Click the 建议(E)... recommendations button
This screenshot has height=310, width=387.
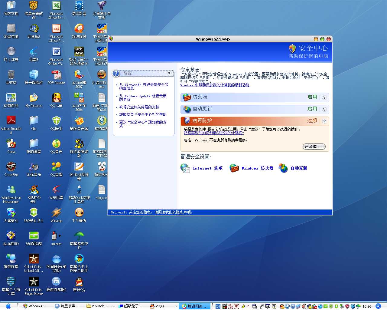tap(314, 147)
